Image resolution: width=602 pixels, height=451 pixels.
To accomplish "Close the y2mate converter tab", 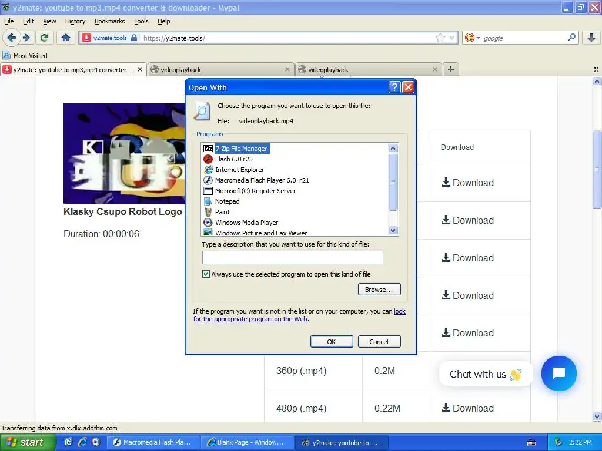I will (140, 69).
